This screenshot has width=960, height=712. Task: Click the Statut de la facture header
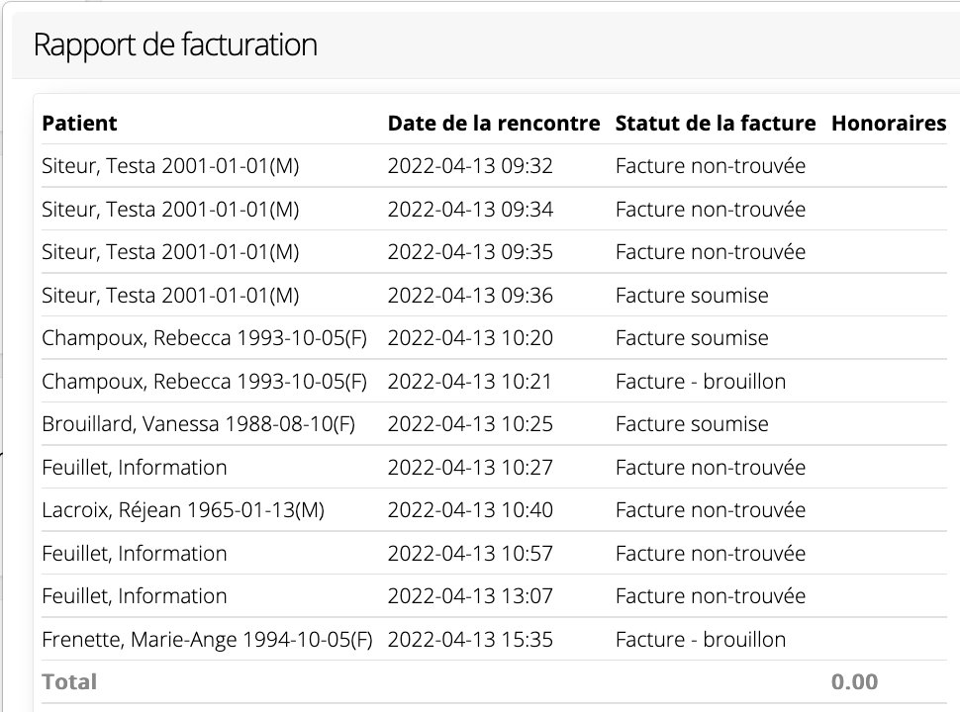click(x=716, y=123)
